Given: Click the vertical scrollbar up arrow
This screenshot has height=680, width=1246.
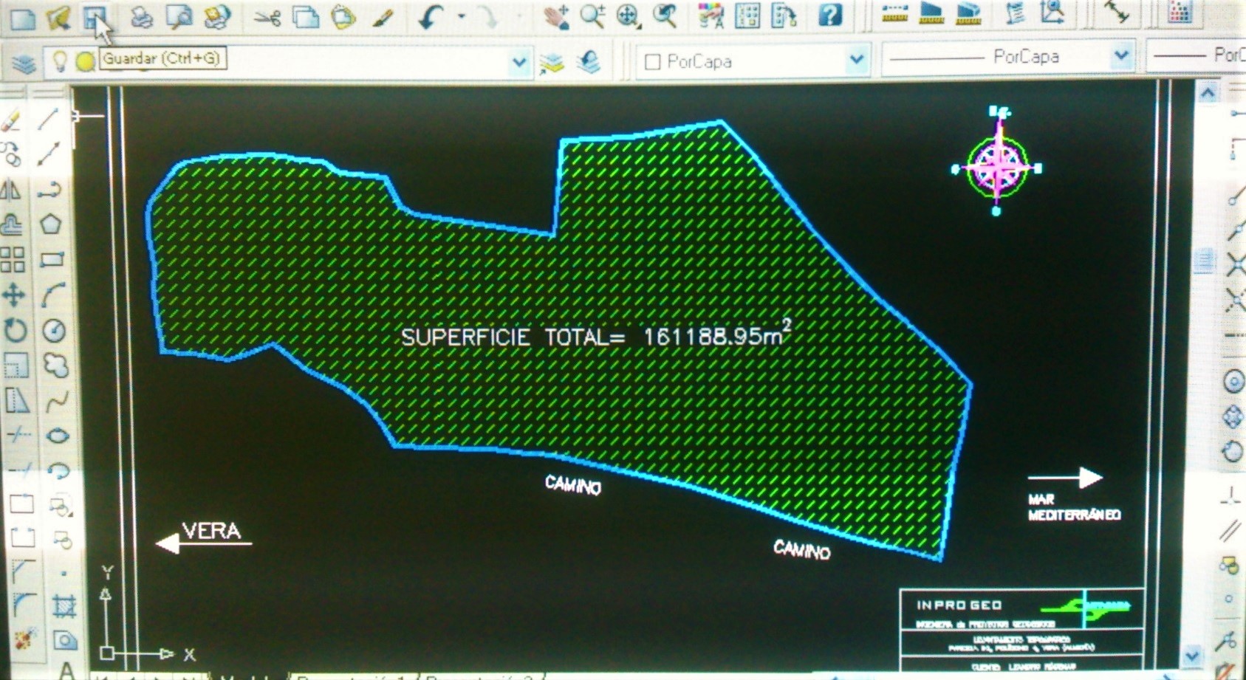Looking at the screenshot, I should click(x=1208, y=94).
